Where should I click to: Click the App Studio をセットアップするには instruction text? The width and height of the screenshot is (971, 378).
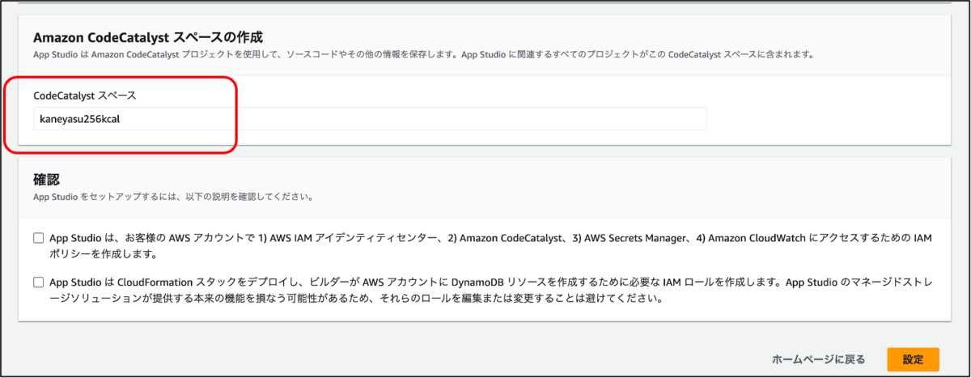click(173, 197)
